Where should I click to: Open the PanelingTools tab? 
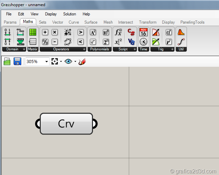[193, 22]
